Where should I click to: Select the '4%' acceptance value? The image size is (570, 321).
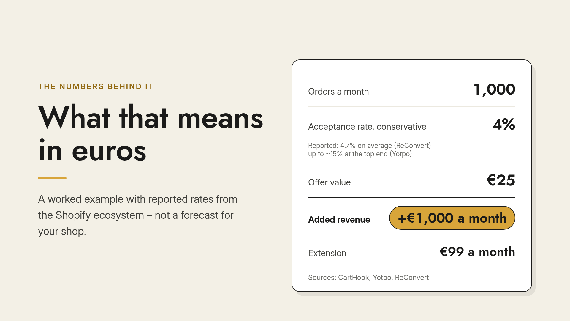[504, 124]
